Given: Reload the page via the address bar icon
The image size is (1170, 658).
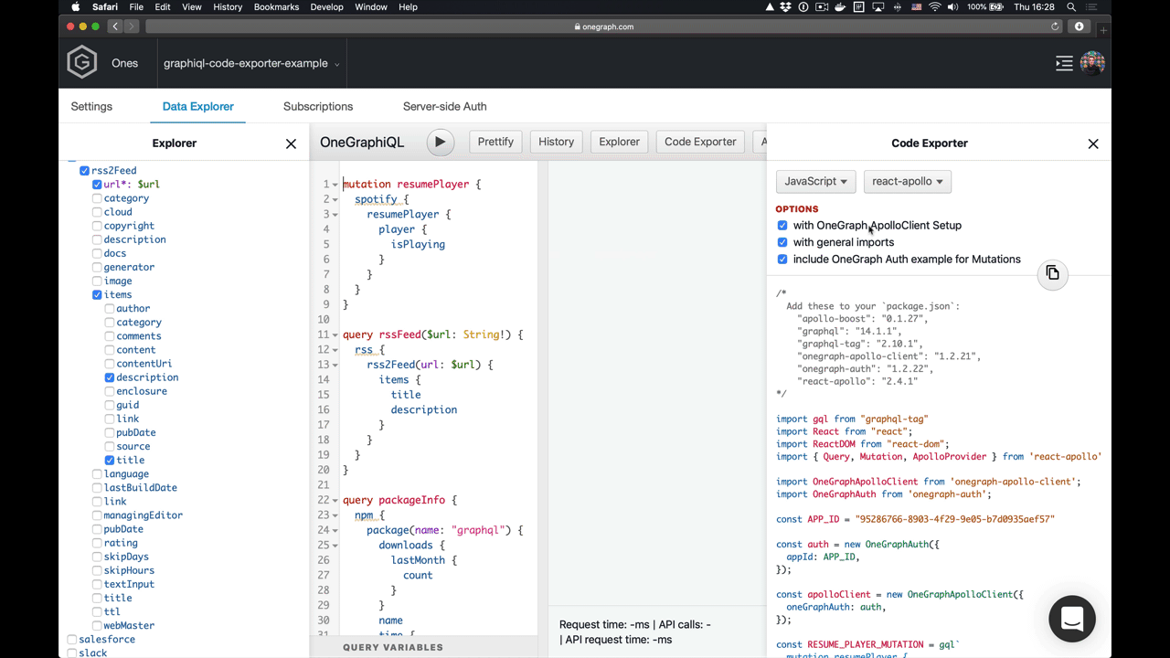Looking at the screenshot, I should [1055, 27].
